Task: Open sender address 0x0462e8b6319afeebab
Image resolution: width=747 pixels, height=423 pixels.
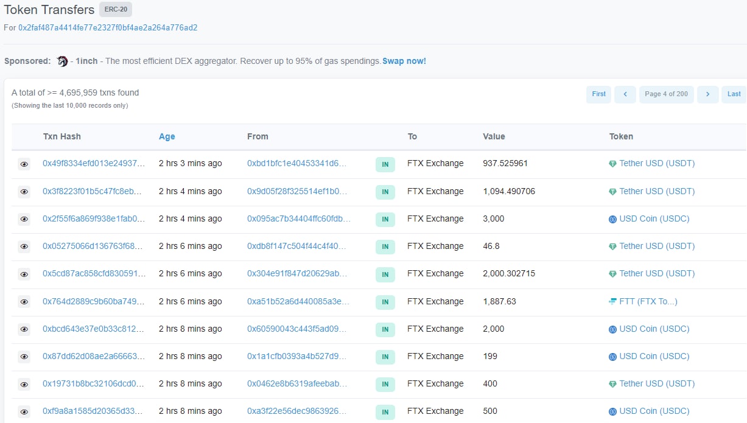Action: [298, 383]
